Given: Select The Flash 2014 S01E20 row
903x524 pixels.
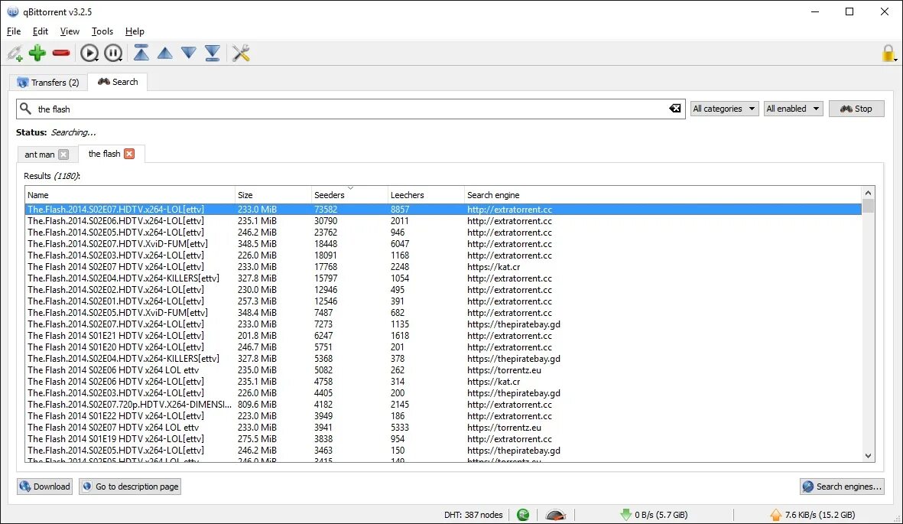Looking at the screenshot, I should tap(443, 347).
